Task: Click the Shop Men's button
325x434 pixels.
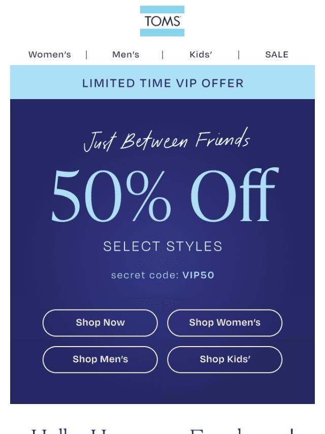Action: [100, 359]
